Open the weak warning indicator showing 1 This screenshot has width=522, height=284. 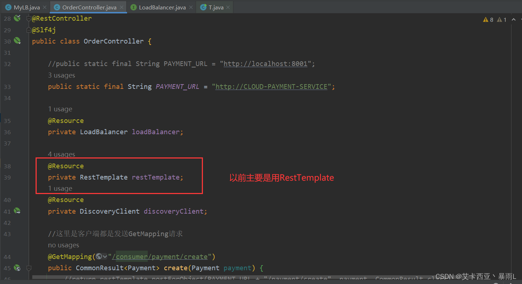[x=501, y=20]
